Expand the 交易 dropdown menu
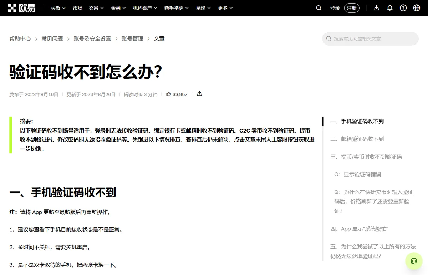Viewport: 428px width, 275px height. [96, 8]
